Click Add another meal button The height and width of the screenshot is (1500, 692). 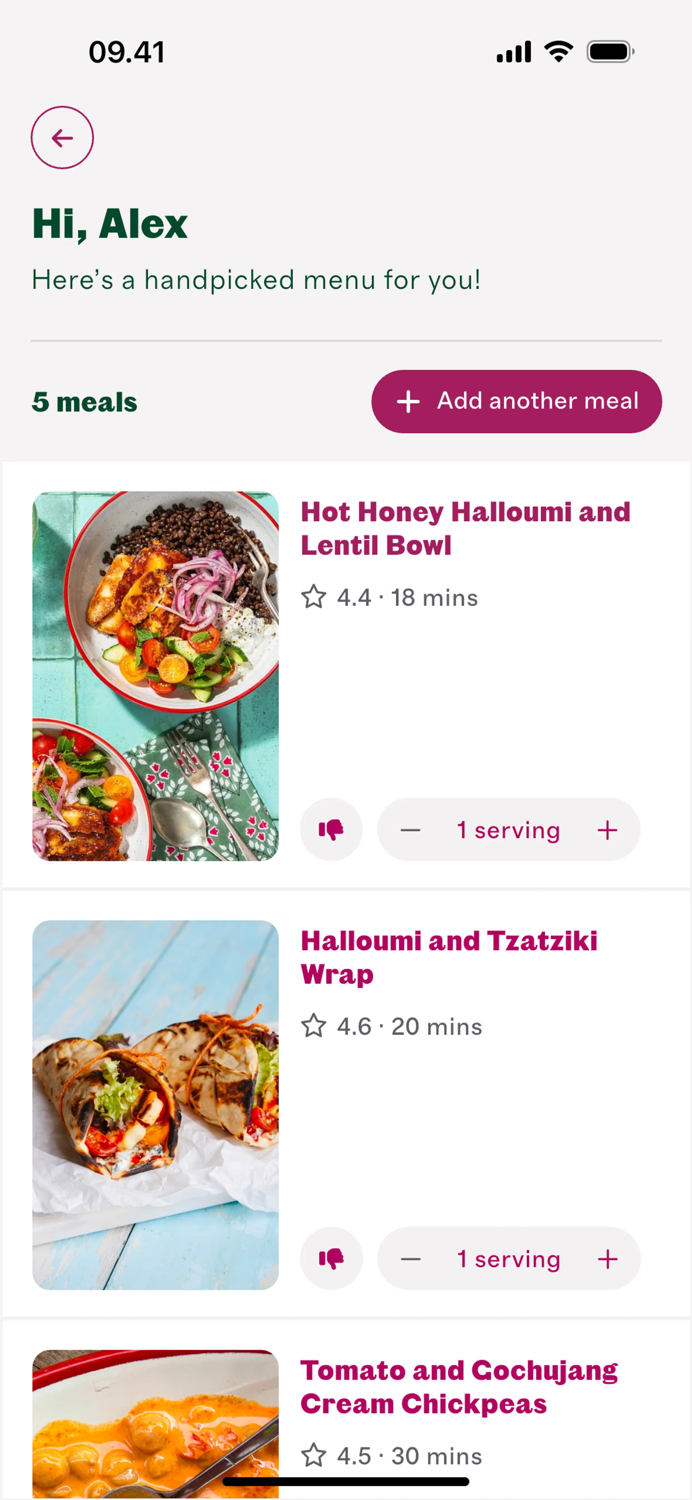click(516, 401)
